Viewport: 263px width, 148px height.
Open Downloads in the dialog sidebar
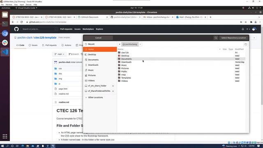100,65
